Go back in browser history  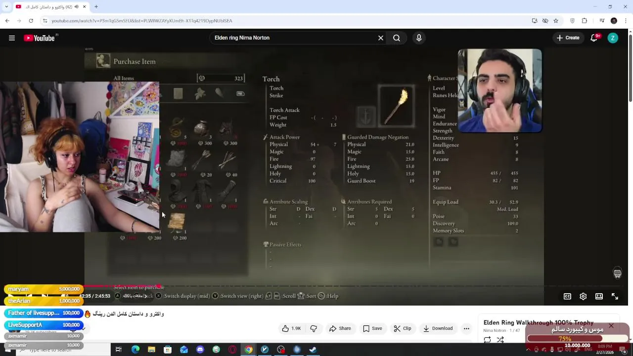pos(7,21)
